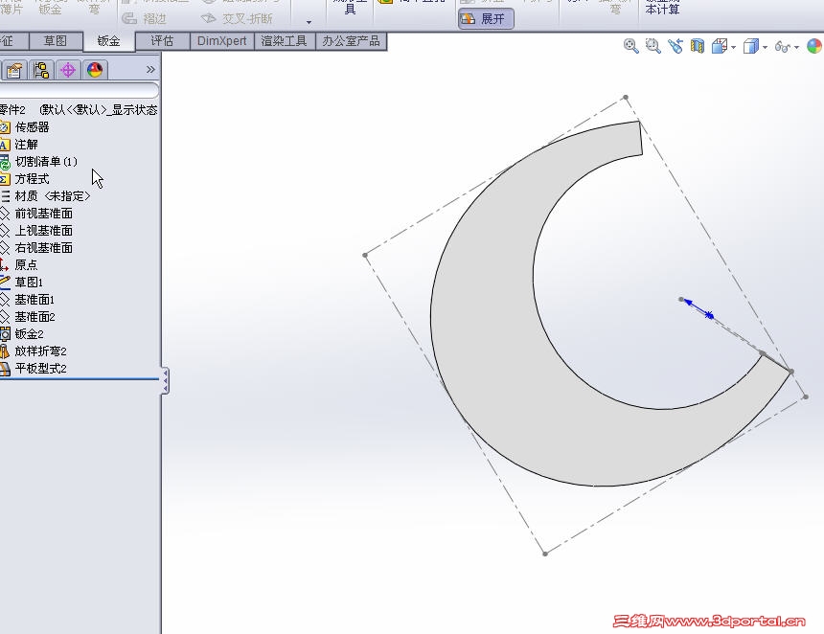The height and width of the screenshot is (634, 824).
Task: Click the 方程式 sigma icon
Action: (x=4, y=179)
